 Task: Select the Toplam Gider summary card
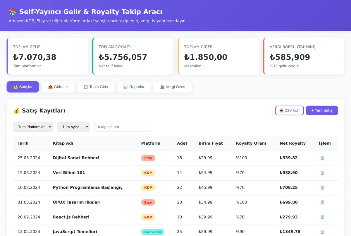(218, 56)
